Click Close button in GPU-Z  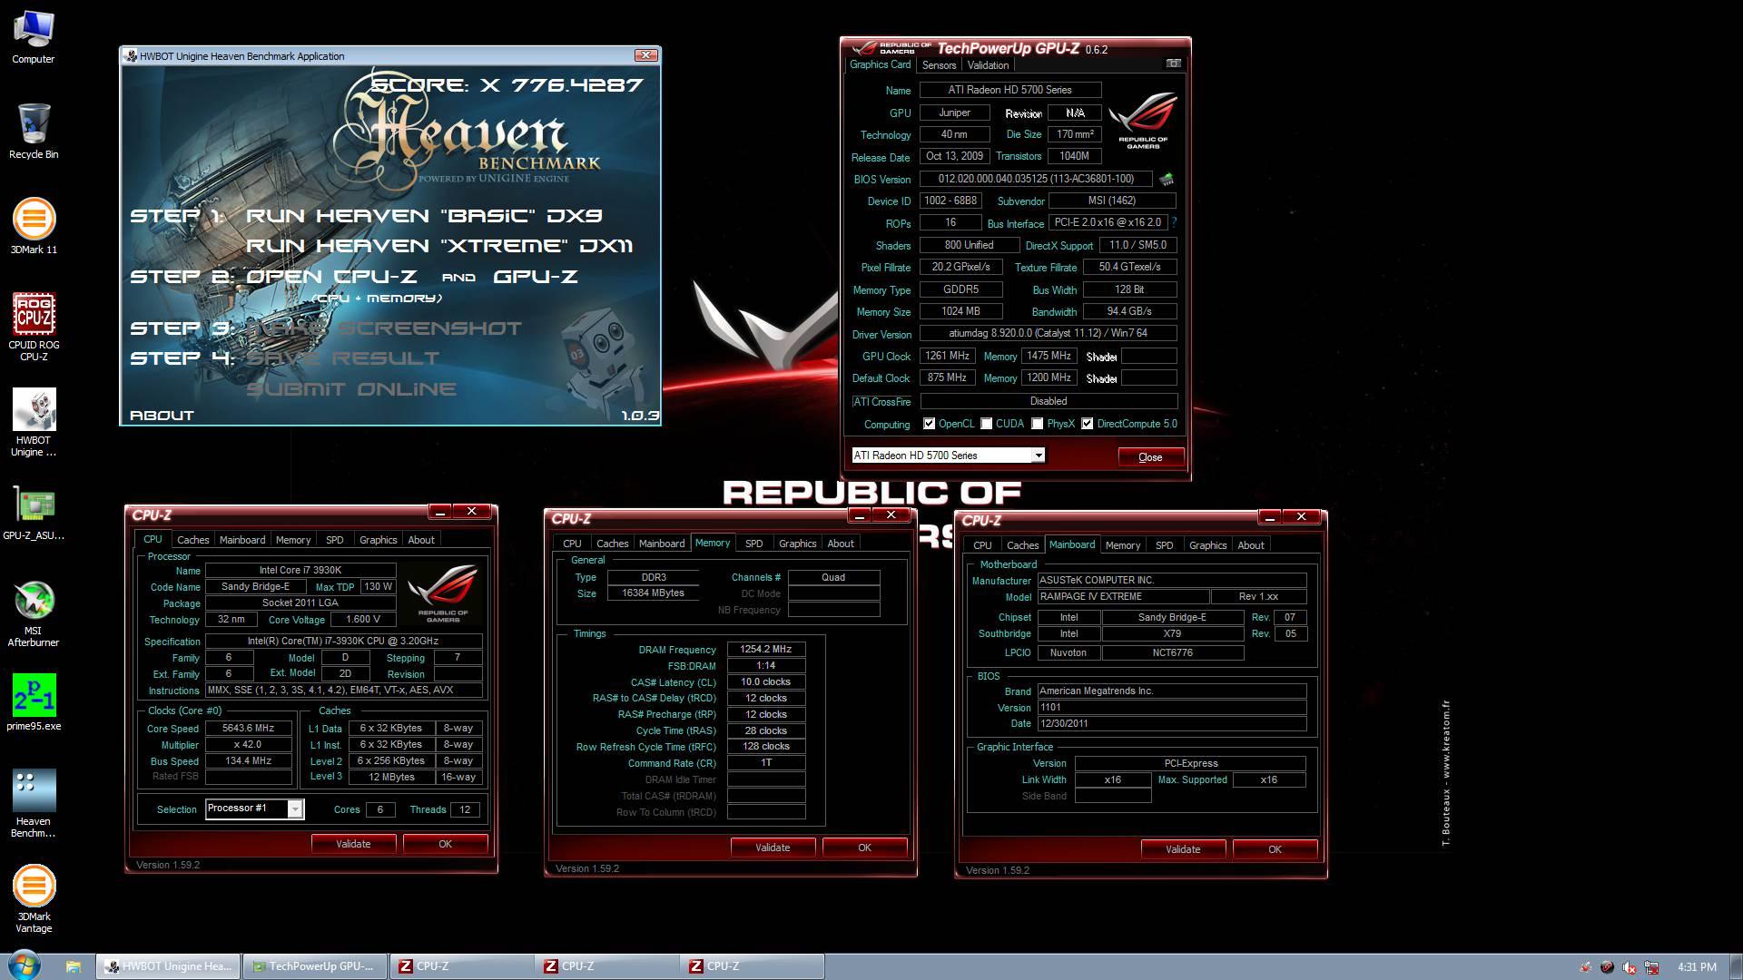pos(1150,456)
